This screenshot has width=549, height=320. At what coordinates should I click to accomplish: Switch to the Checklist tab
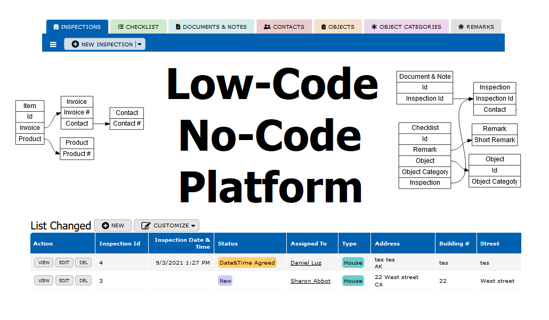(x=138, y=26)
